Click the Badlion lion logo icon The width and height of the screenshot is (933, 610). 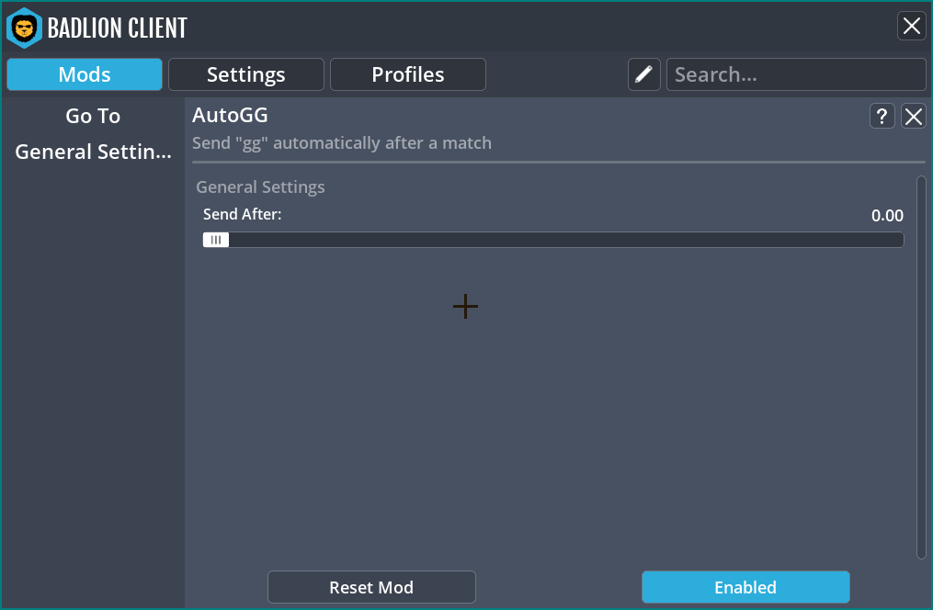coord(25,28)
